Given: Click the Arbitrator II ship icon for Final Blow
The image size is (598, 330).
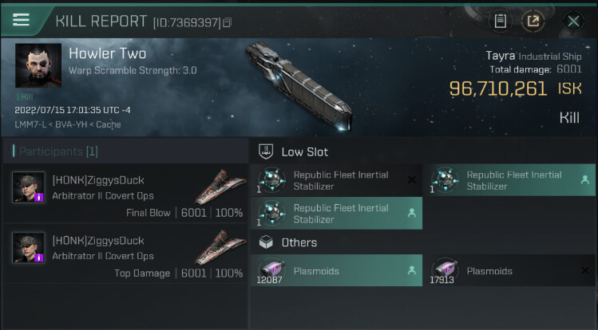Looking at the screenshot, I should [220, 187].
